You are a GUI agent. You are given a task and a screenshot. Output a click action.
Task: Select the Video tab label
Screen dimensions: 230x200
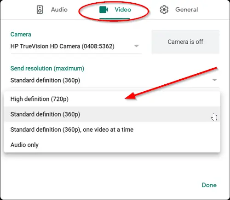click(x=123, y=10)
